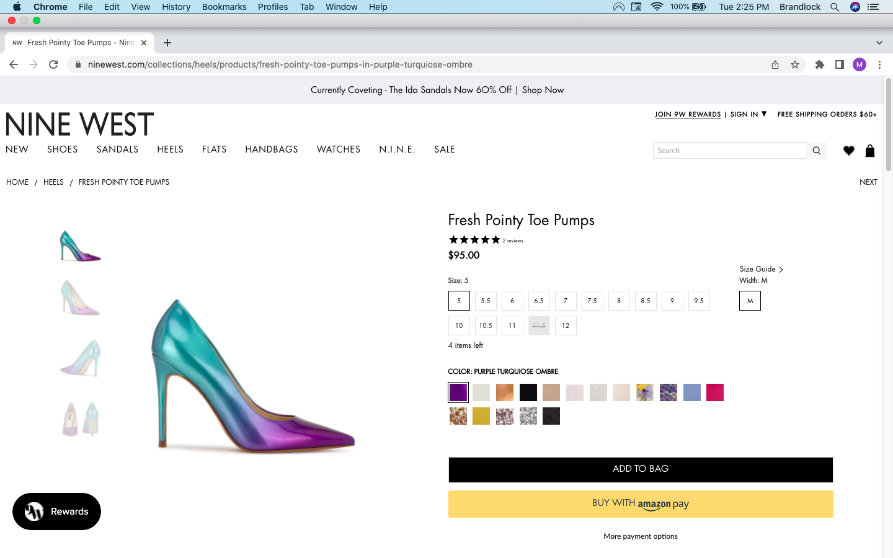Screen dimensions: 893x558
Task: Open Control Center icon in menu bar
Action: (874, 7)
